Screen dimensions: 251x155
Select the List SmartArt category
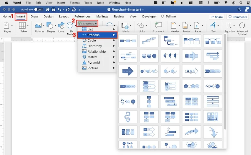tap(97, 29)
